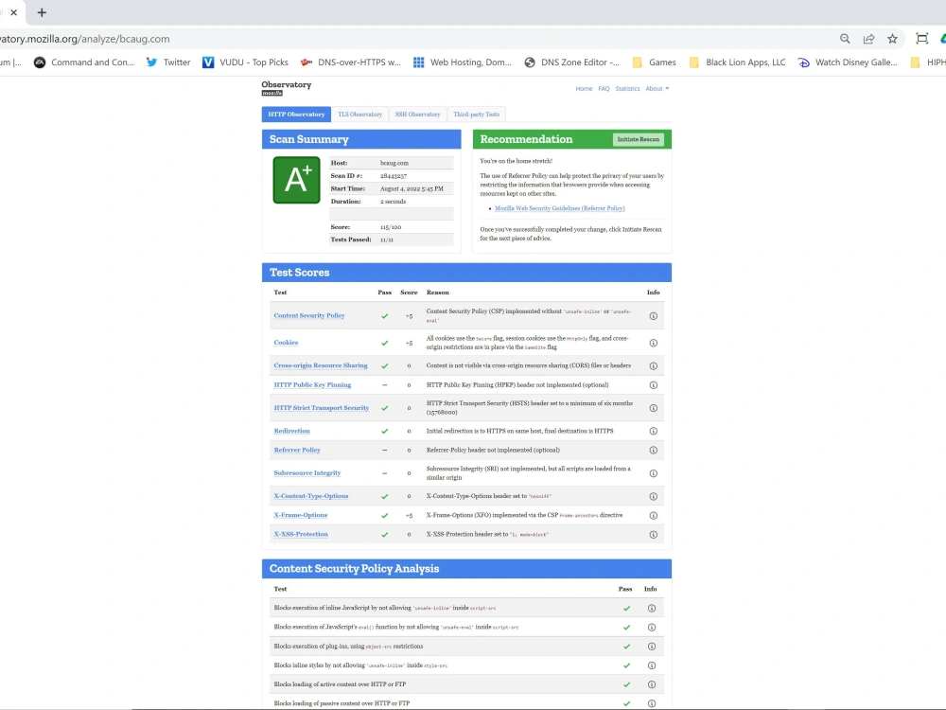Open the Twitter bookmark
946x710 pixels.
click(168, 62)
